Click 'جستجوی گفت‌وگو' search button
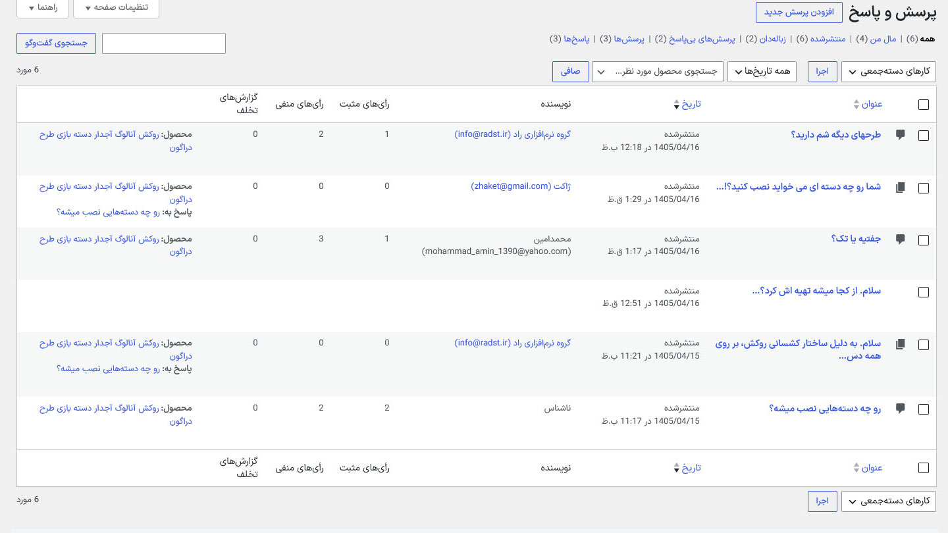This screenshot has height=533, width=948. 56,43
